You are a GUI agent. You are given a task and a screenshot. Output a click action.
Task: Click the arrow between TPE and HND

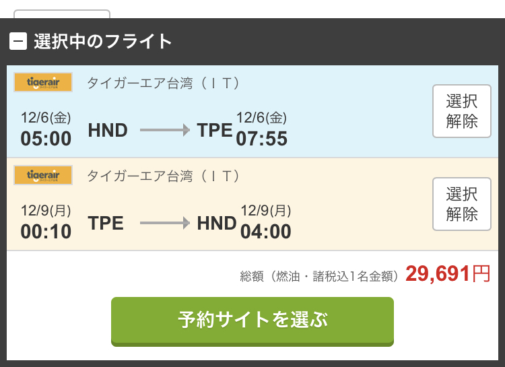click(165, 223)
